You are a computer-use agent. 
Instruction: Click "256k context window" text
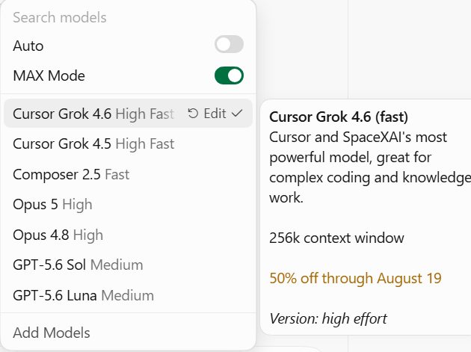(336, 238)
